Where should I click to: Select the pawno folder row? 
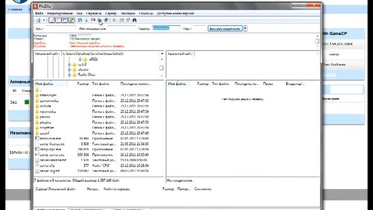pos(98,117)
